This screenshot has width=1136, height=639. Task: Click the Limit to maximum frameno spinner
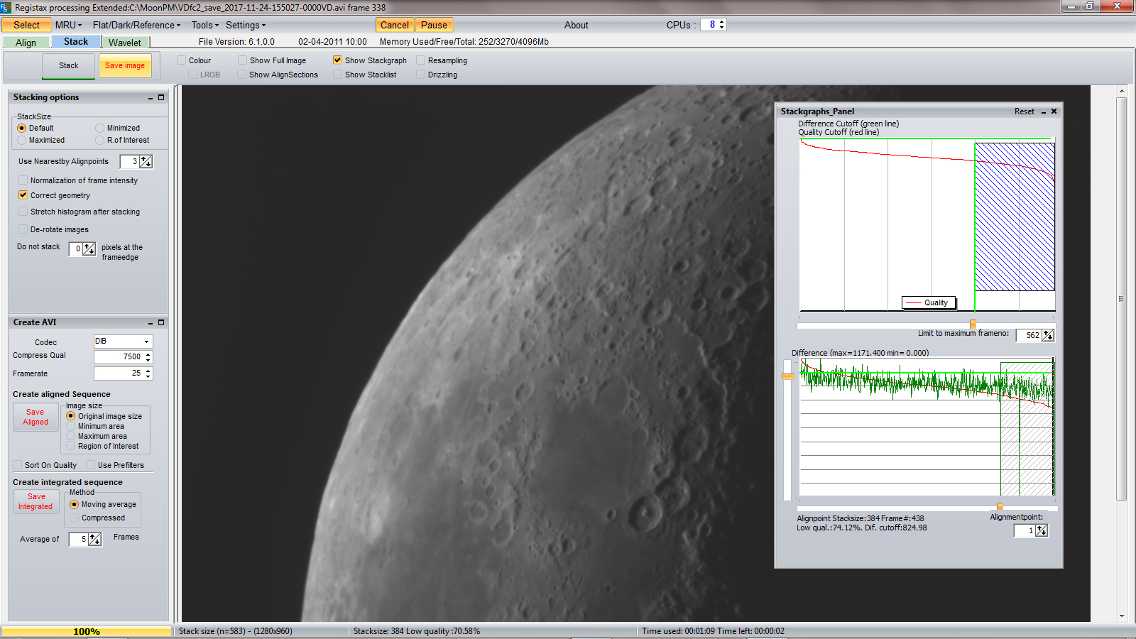click(1048, 335)
